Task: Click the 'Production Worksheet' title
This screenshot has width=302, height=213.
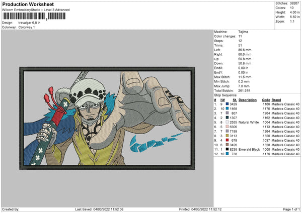Action: click(x=28, y=4)
